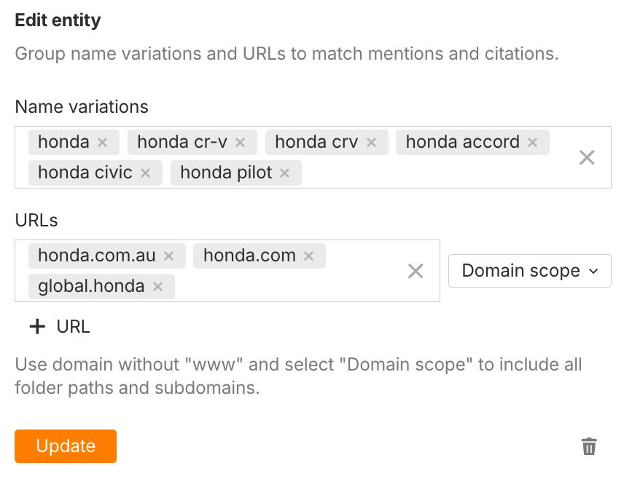Remove the "honda.com.au" URL tag
The width and height of the screenshot is (624, 479).
(x=168, y=256)
